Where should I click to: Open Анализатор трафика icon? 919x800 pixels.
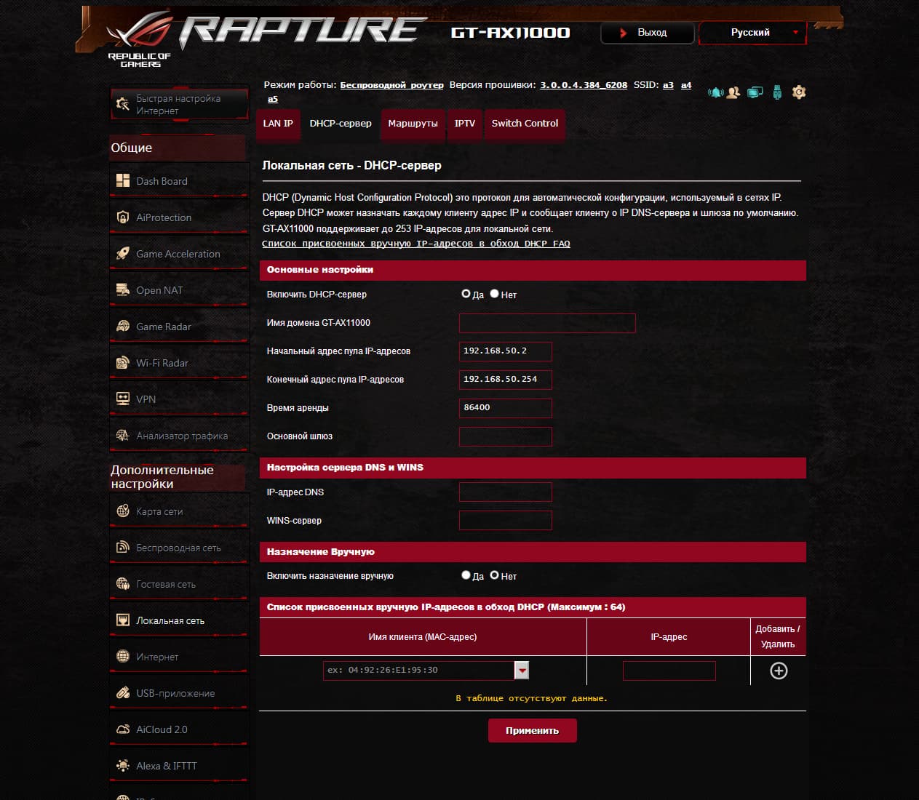(x=123, y=436)
